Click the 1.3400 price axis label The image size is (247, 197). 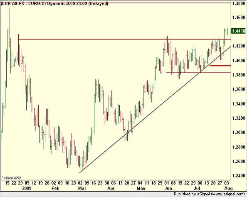coord(239,104)
